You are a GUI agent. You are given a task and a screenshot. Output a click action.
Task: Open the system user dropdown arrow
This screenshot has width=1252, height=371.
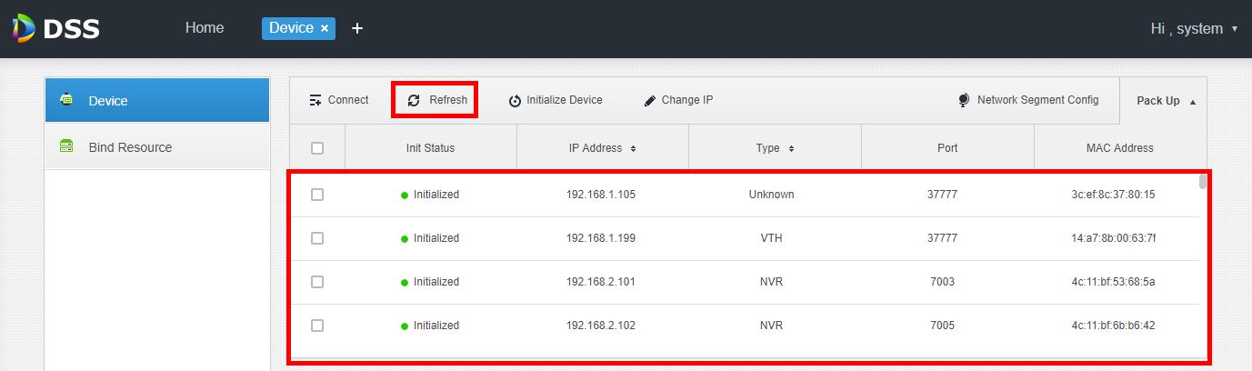click(x=1235, y=29)
